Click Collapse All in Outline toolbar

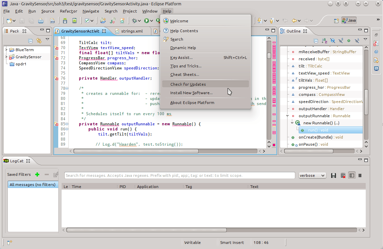coord(316,41)
